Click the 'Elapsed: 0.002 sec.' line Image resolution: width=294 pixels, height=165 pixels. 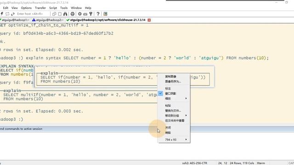[x=41, y=50]
